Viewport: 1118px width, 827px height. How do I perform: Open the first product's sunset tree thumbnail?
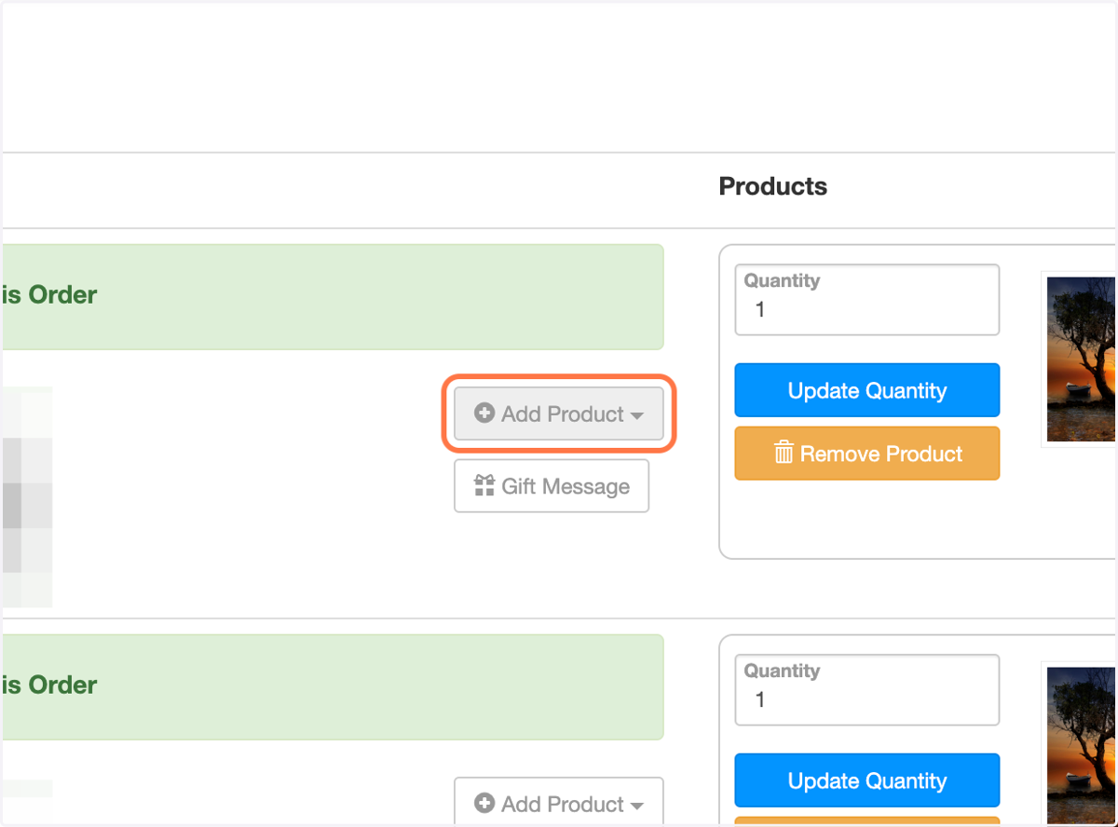[x=1081, y=359]
